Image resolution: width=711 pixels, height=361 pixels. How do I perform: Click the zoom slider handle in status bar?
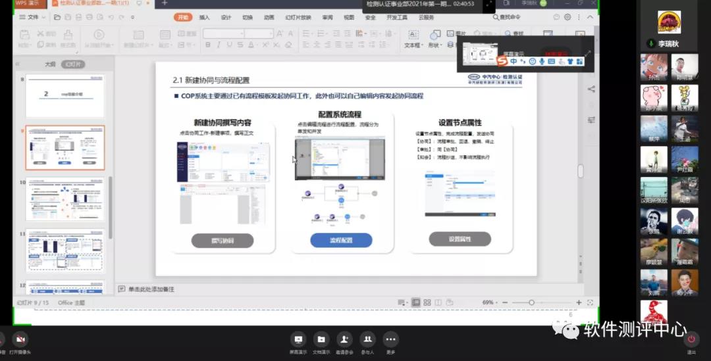pyautogui.click(x=531, y=302)
